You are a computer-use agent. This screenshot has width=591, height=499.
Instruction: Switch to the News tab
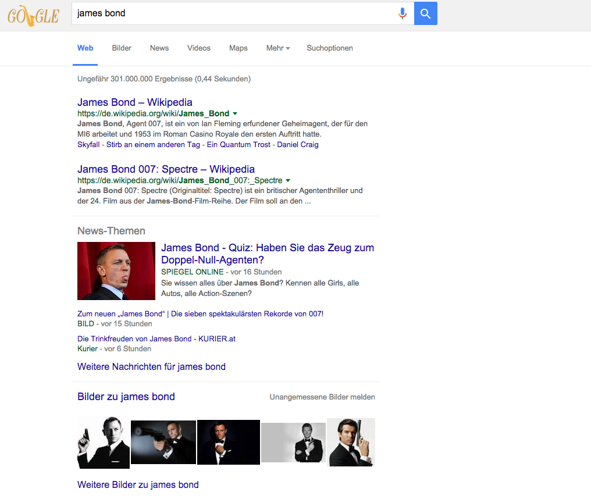[159, 48]
